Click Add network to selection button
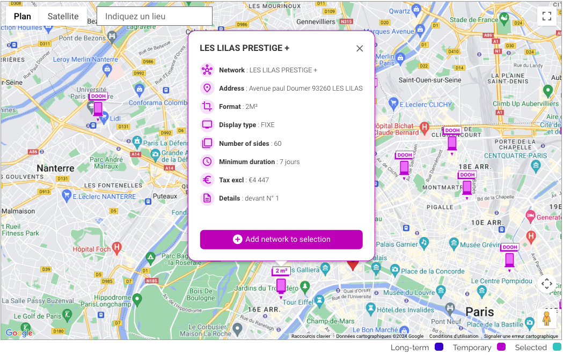 pyautogui.click(x=281, y=240)
